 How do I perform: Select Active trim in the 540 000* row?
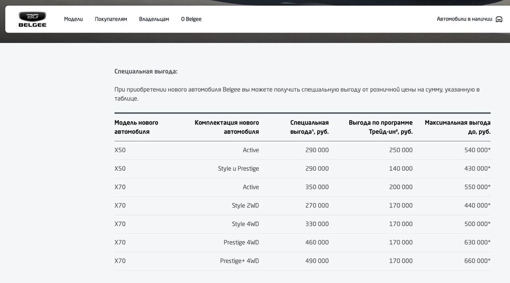coord(251,150)
